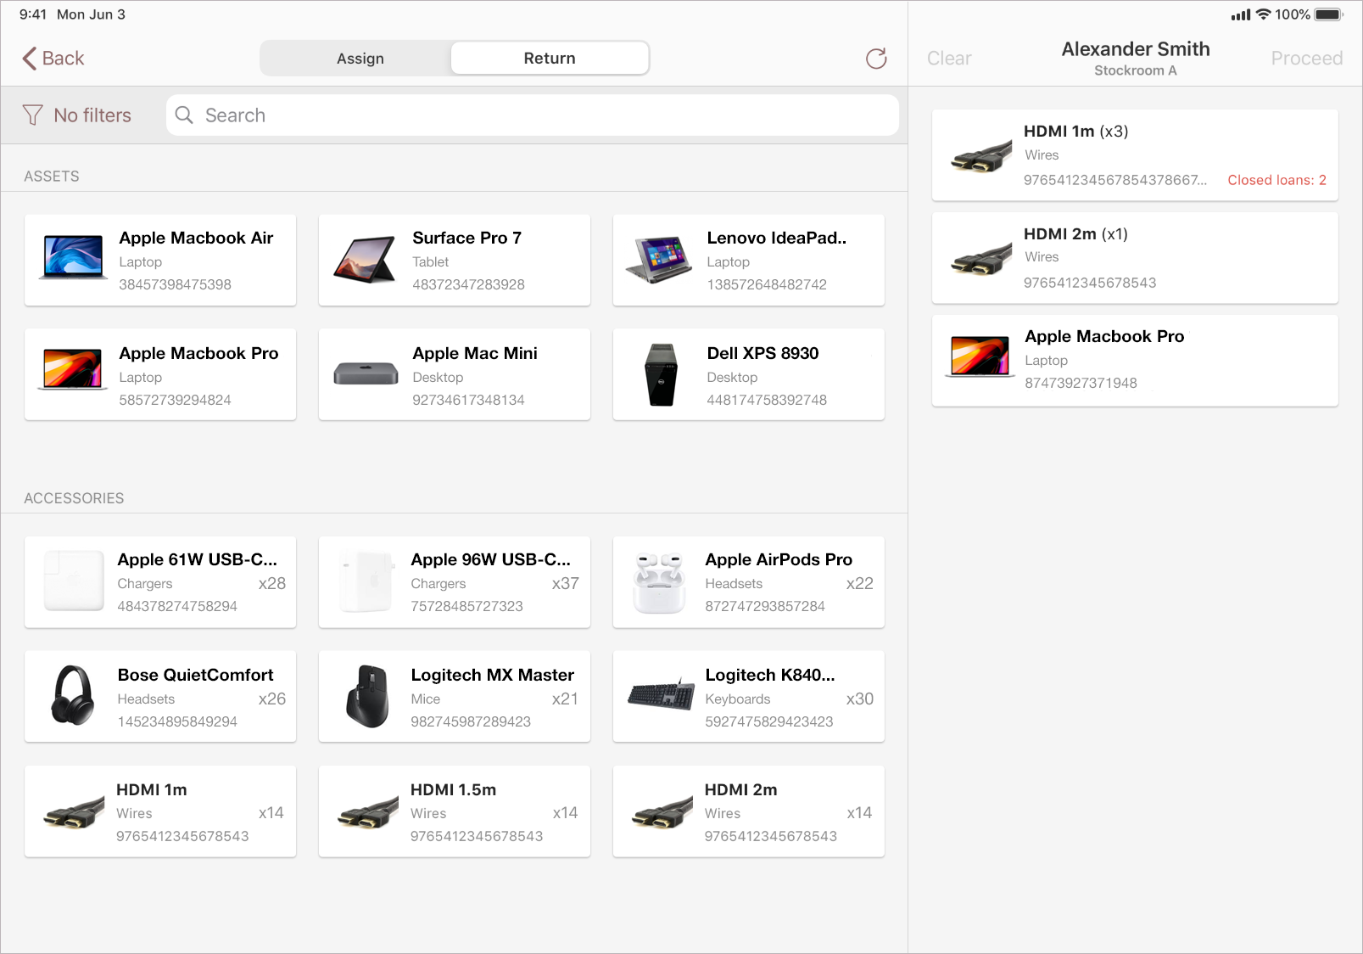This screenshot has width=1363, height=954.
Task: Select the Bose QuietComfort headphones image
Action: point(73,696)
